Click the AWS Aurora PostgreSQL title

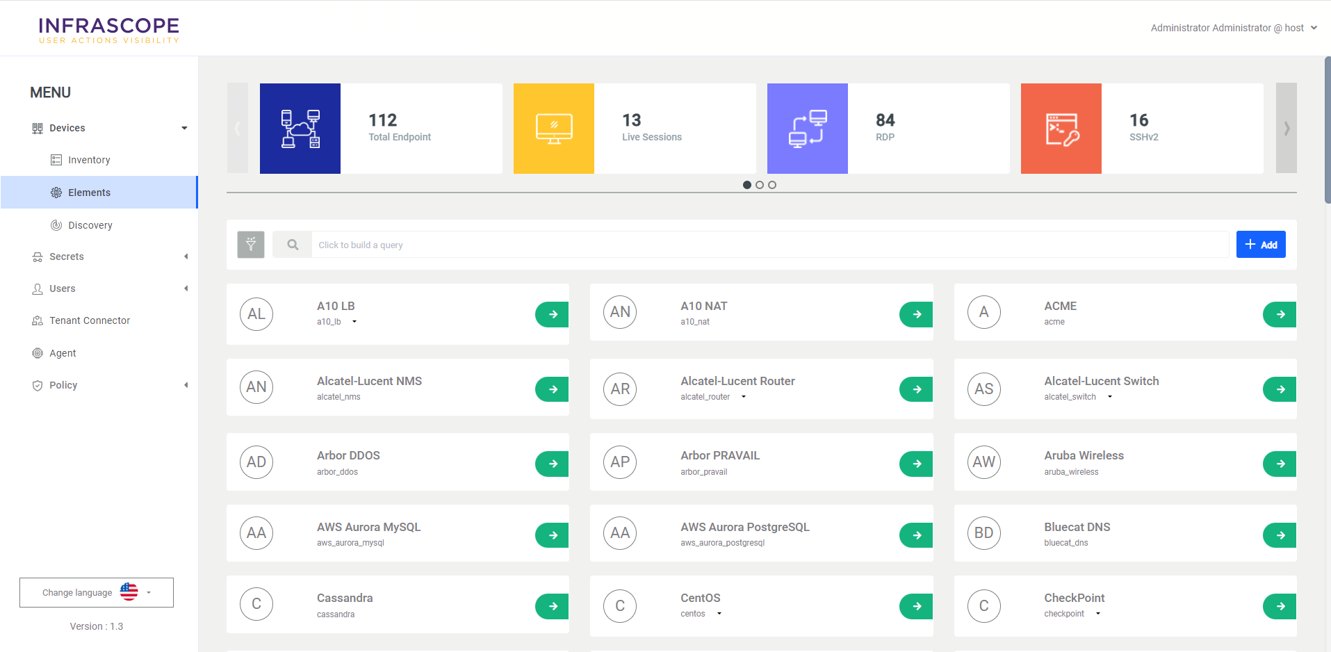point(745,527)
